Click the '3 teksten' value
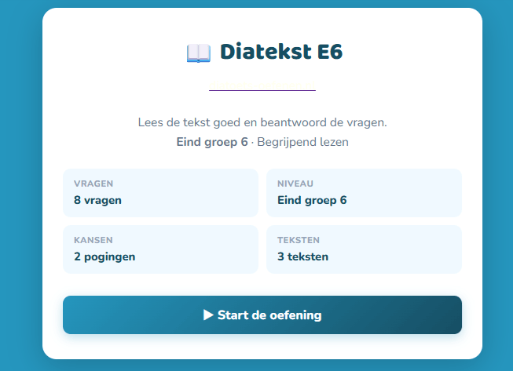The image size is (513, 371). coord(302,256)
